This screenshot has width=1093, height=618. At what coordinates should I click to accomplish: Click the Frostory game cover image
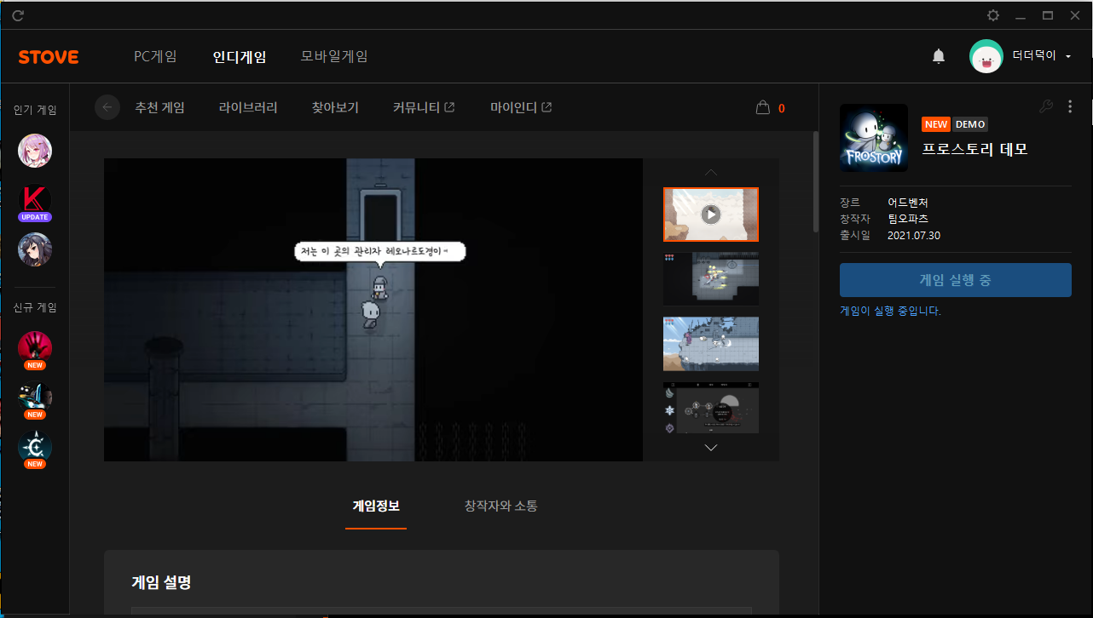874,138
